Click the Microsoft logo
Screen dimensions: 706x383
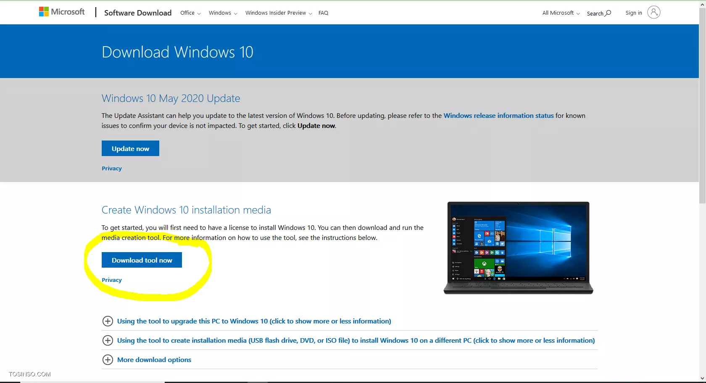[62, 12]
